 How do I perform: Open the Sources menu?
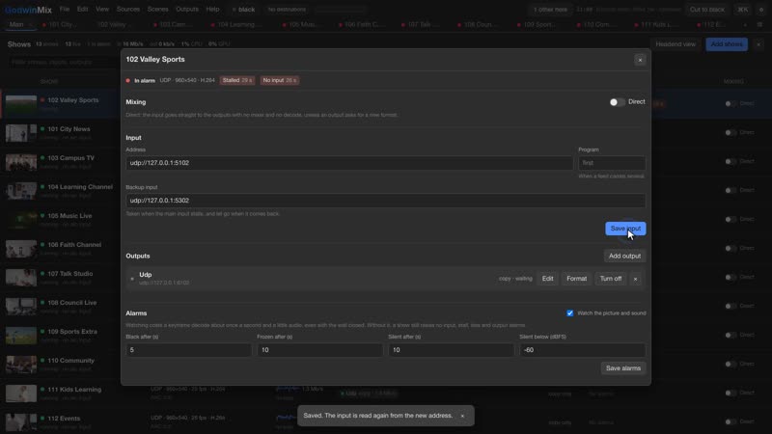click(x=128, y=10)
